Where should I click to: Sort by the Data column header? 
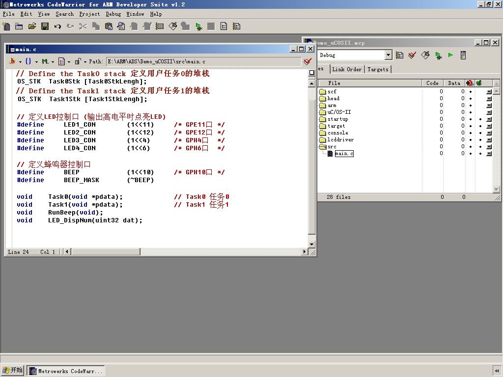click(x=454, y=83)
